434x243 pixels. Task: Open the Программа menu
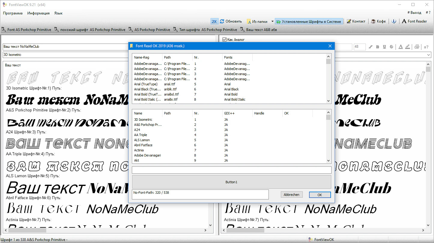coord(13,13)
